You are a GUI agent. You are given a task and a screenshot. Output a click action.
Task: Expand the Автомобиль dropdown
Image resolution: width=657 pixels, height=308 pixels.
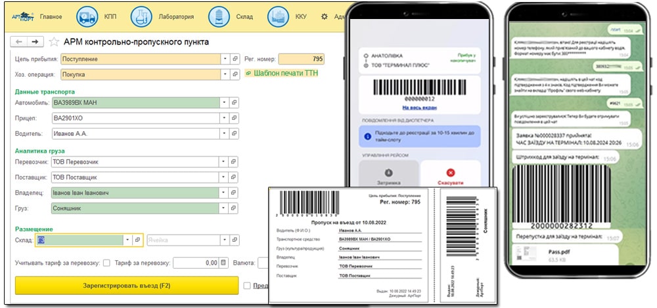225,102
